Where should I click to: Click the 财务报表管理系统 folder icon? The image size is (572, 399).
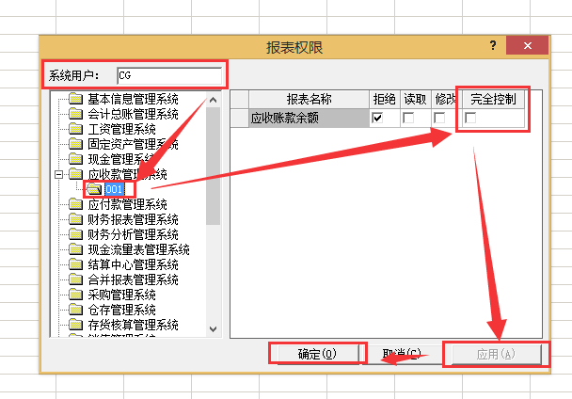75,219
